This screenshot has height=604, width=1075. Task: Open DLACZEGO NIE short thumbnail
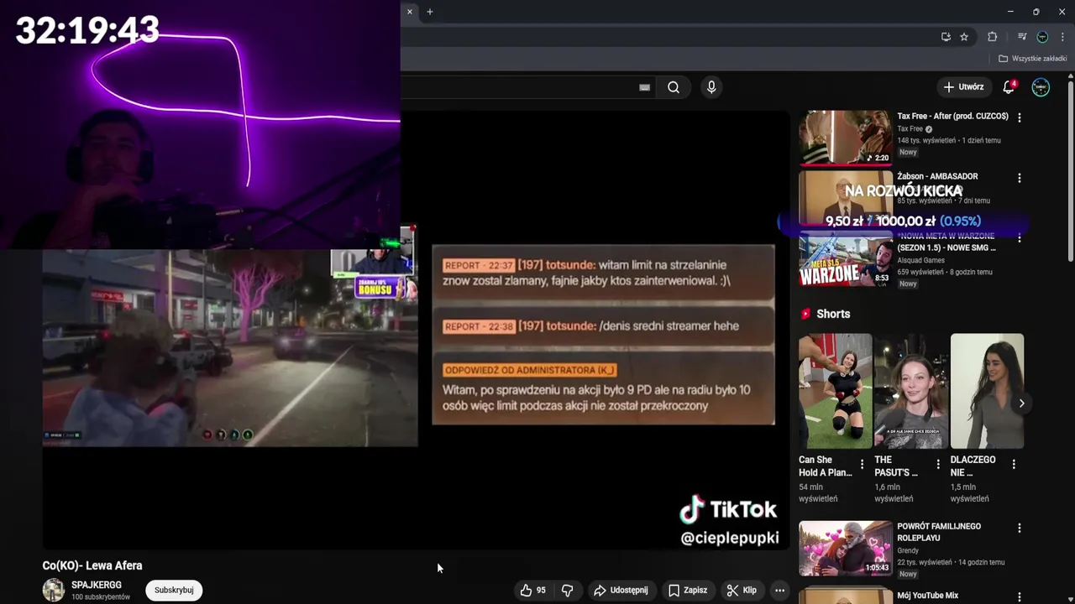click(987, 391)
